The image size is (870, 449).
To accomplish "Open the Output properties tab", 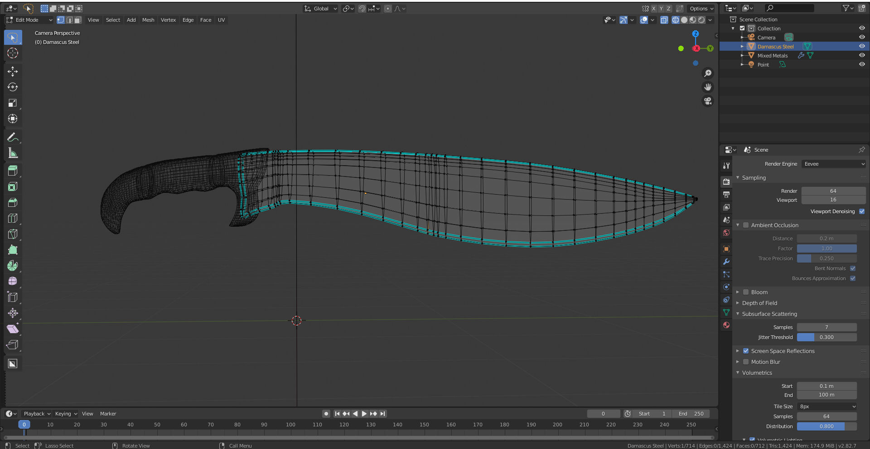I will (726, 195).
